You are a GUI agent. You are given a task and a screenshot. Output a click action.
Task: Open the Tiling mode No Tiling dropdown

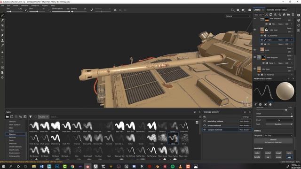[x=278, y=136]
